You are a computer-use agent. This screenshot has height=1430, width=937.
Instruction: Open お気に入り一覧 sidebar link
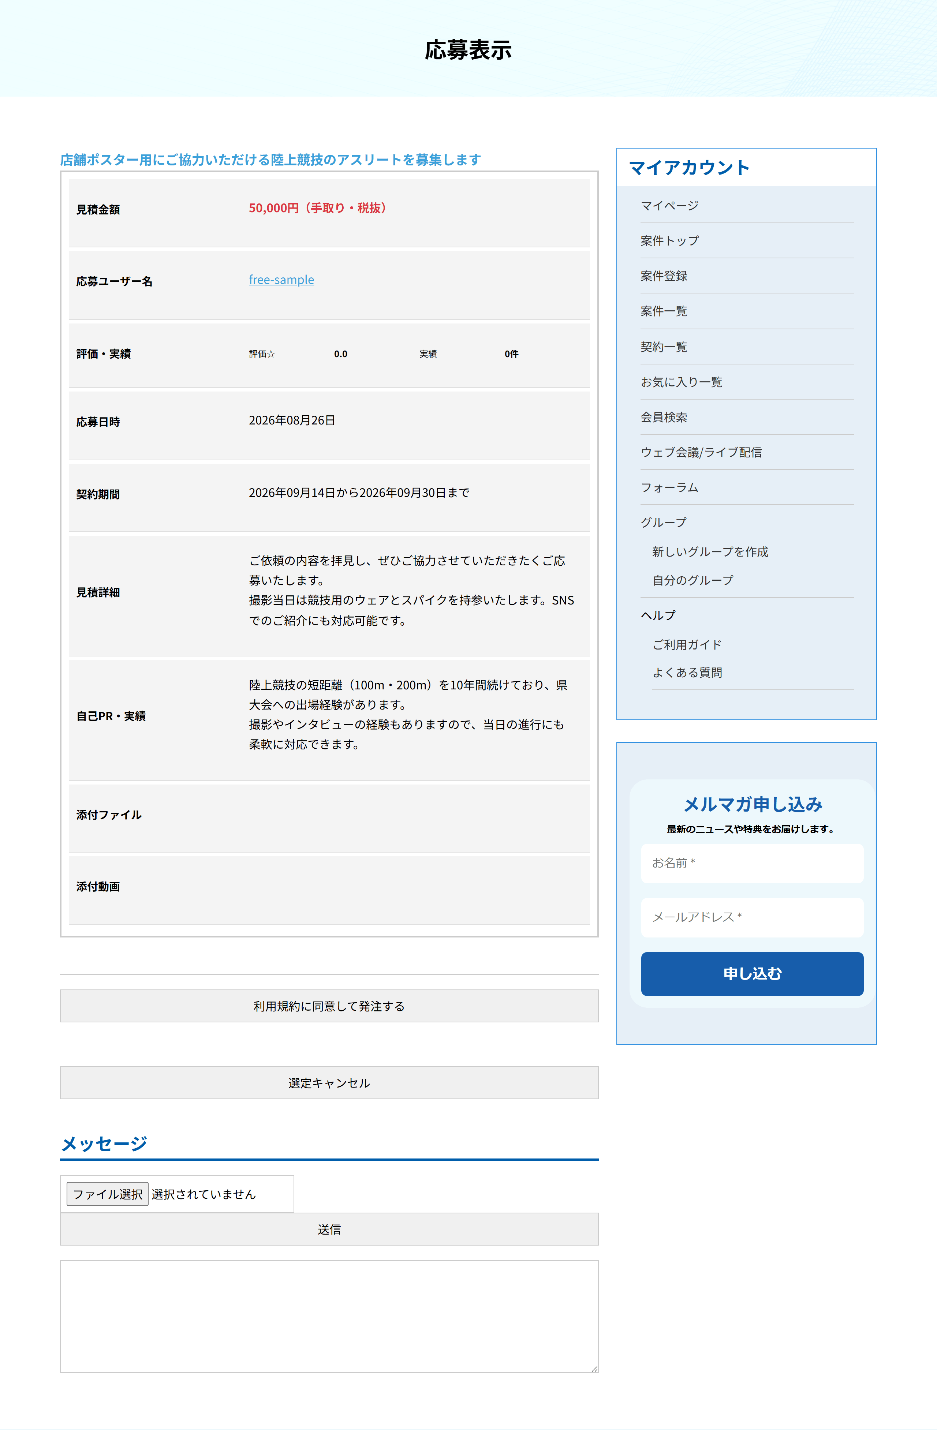click(682, 382)
